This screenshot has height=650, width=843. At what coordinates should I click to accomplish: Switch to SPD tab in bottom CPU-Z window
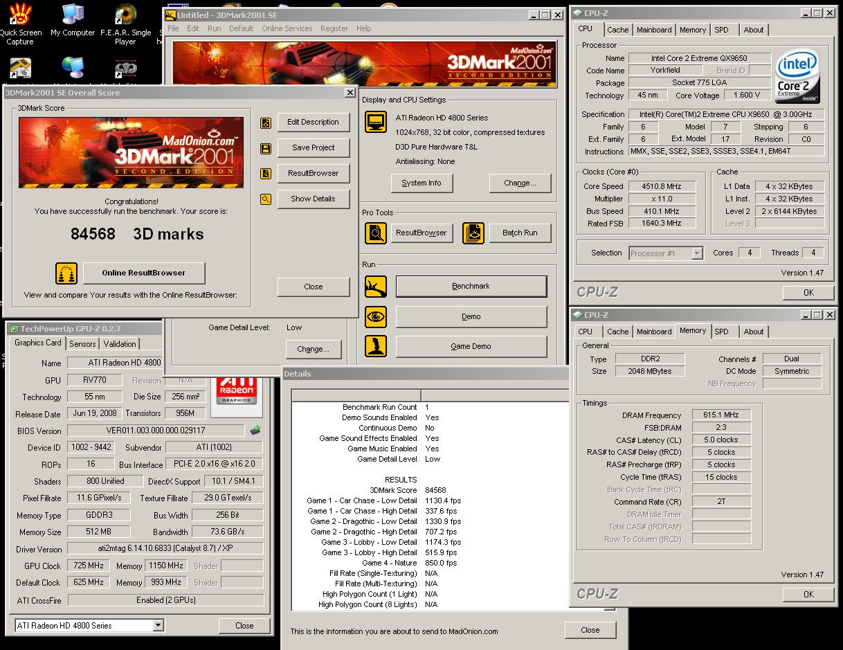[721, 332]
